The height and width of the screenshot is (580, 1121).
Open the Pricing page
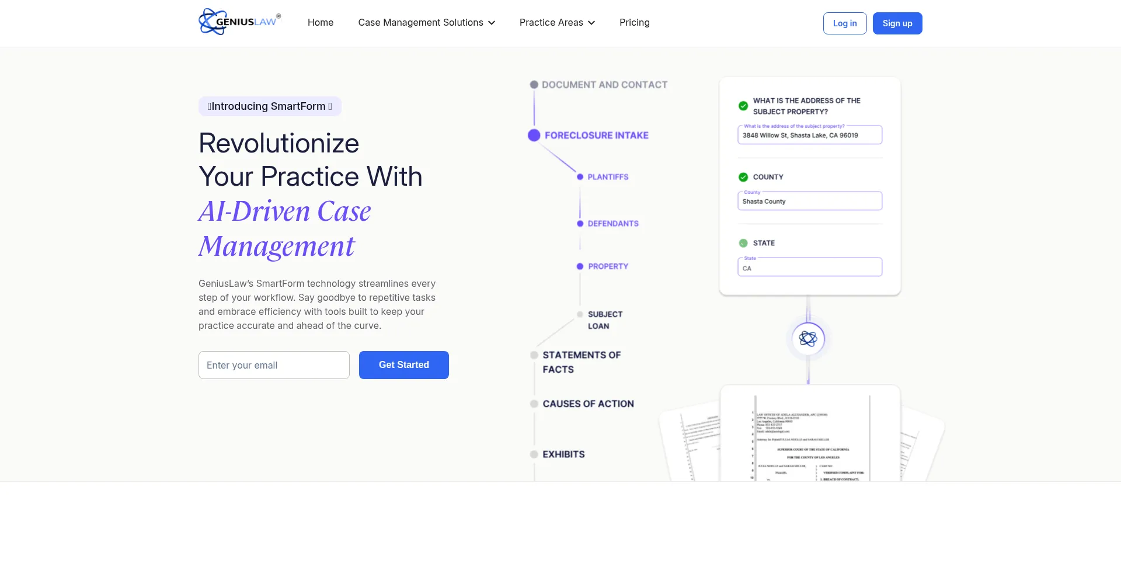(x=634, y=23)
